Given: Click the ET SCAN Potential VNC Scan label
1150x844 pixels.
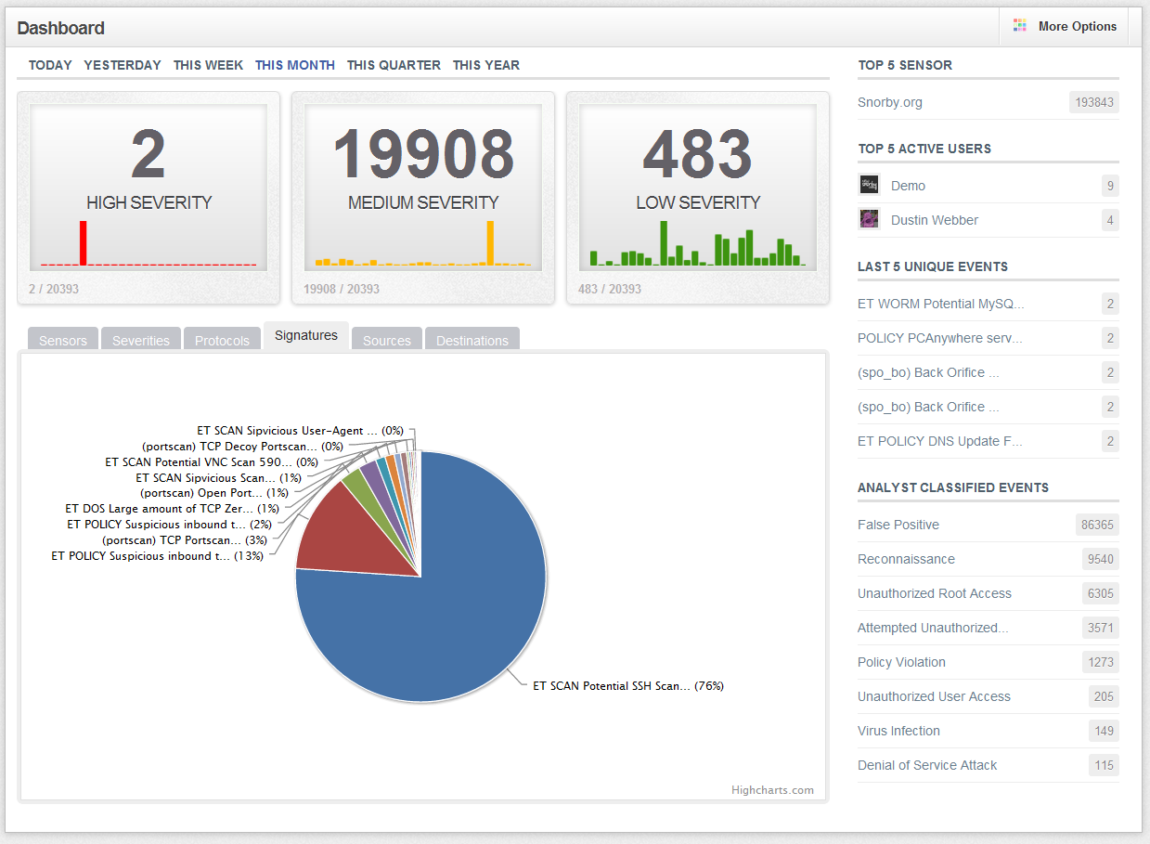Looking at the screenshot, I should [x=212, y=461].
